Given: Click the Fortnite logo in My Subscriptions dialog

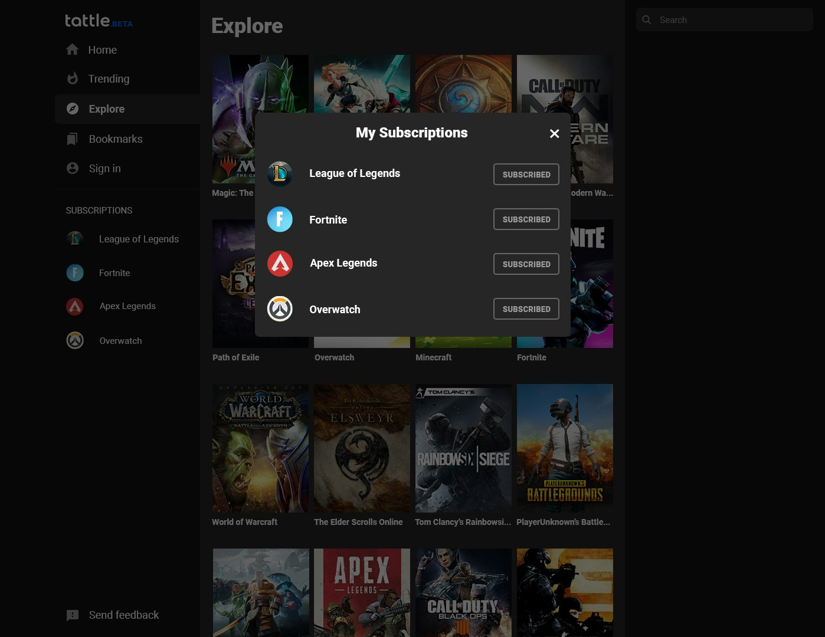Looking at the screenshot, I should [280, 219].
